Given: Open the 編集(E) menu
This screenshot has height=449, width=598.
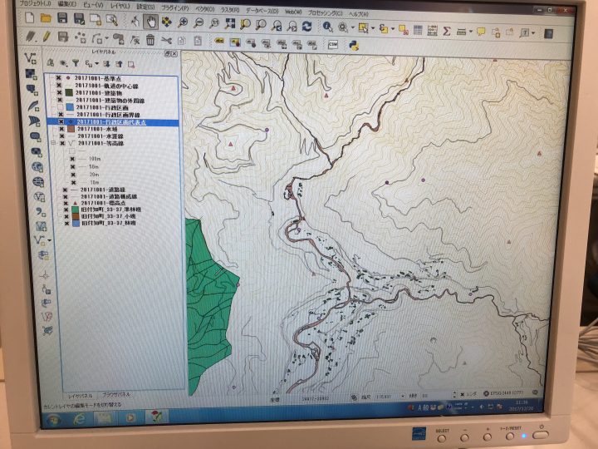Looking at the screenshot, I should 67,4.
